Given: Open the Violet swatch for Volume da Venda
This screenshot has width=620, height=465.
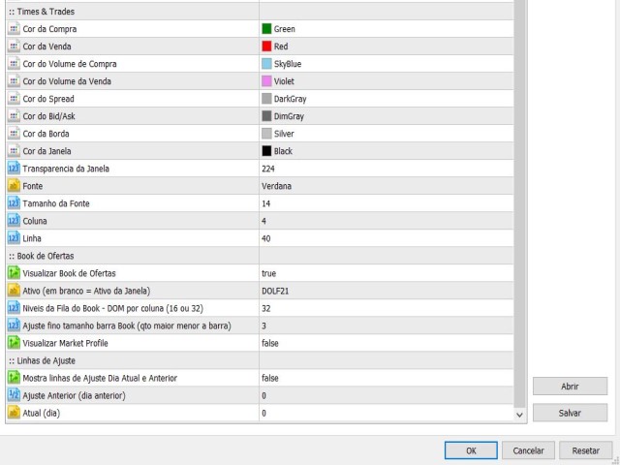Looking at the screenshot, I should pos(266,81).
